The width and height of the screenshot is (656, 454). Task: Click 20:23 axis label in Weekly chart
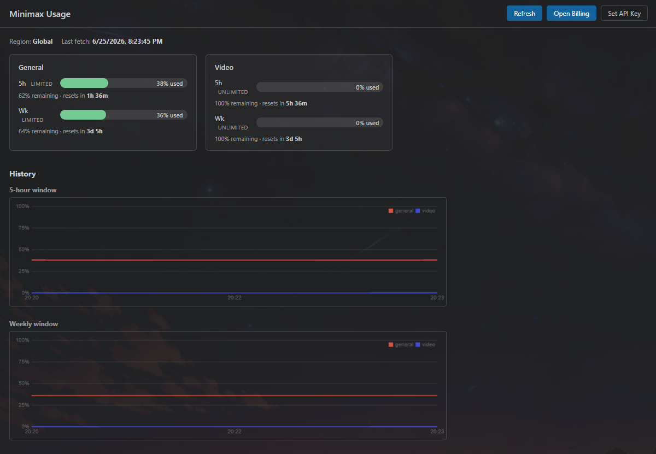[437, 432]
